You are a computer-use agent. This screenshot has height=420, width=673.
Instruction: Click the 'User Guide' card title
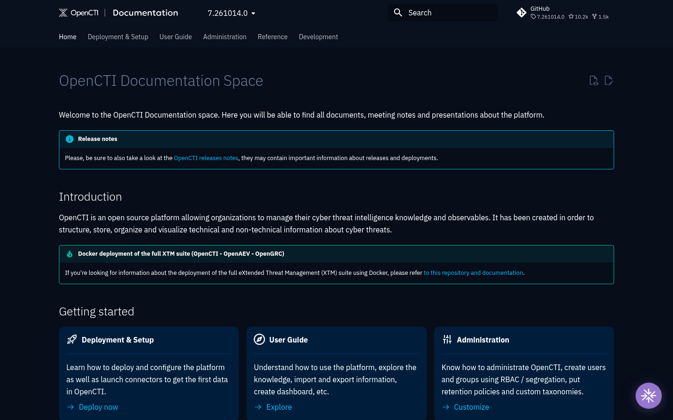pyautogui.click(x=288, y=340)
